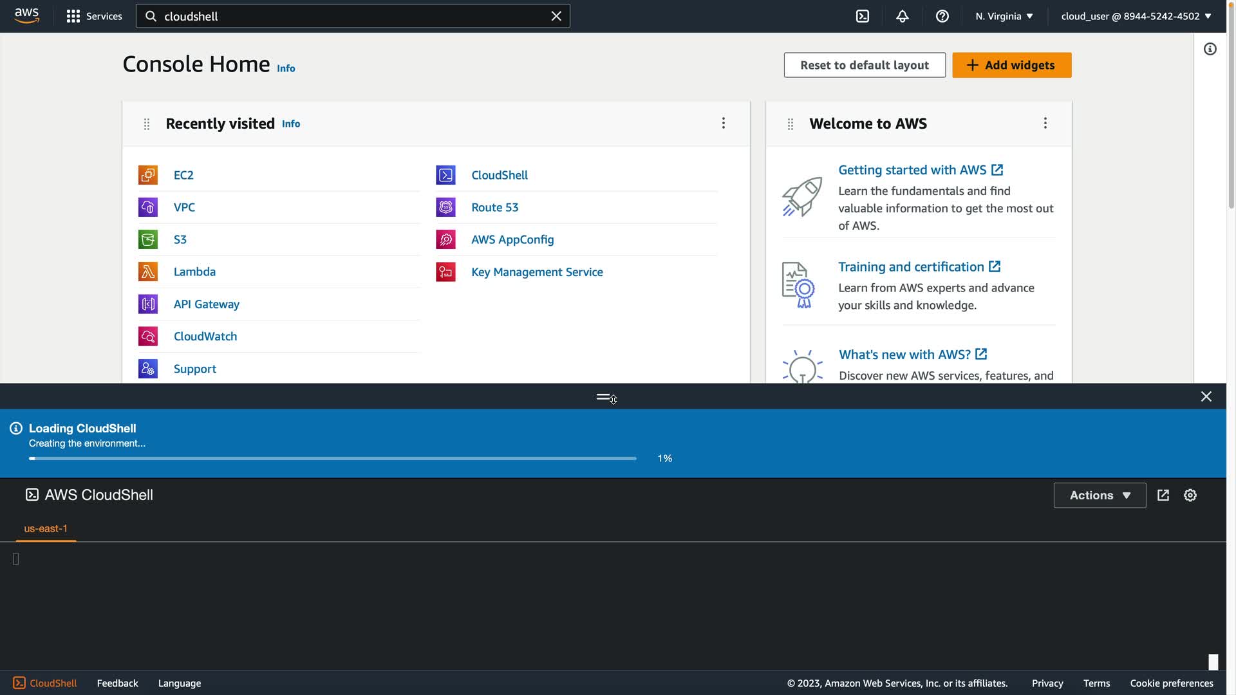
Task: Click Reset to default layout button
Action: [864, 65]
